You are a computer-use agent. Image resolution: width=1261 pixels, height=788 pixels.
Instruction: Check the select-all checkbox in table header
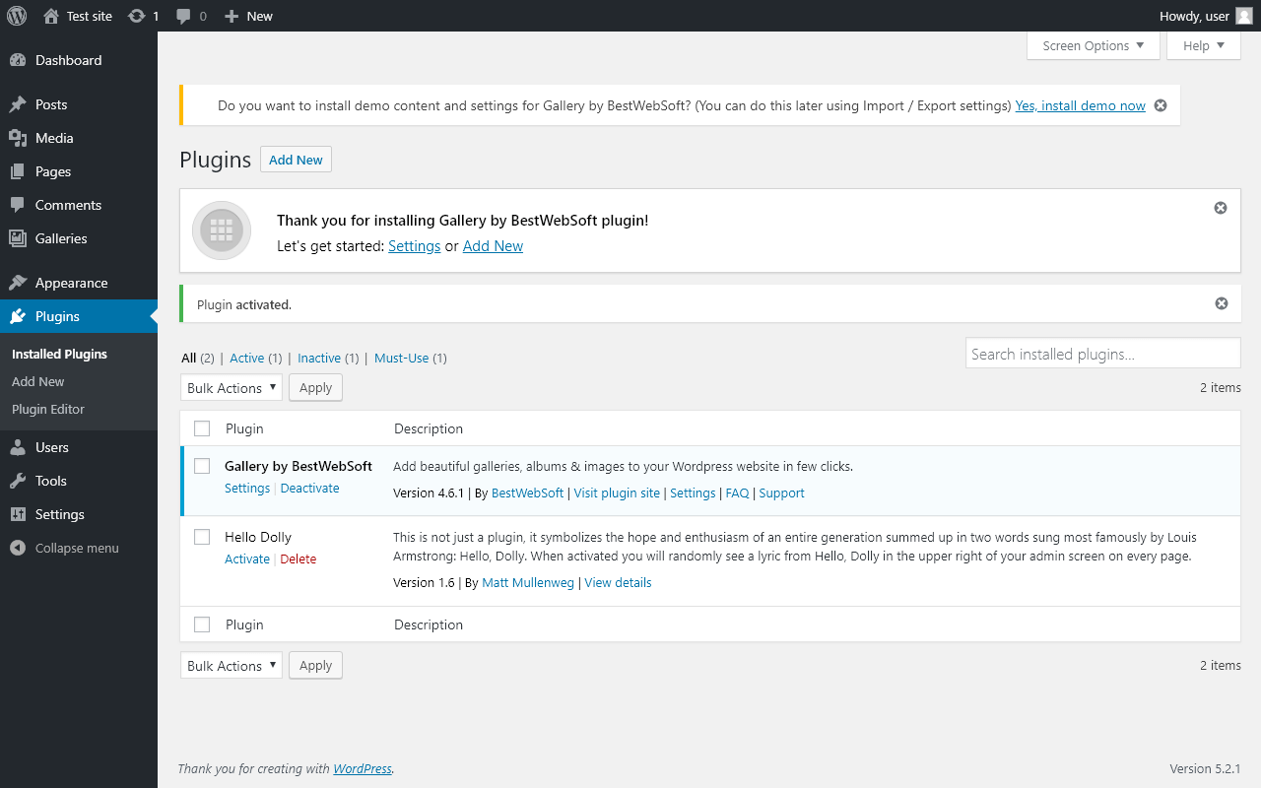coord(202,428)
